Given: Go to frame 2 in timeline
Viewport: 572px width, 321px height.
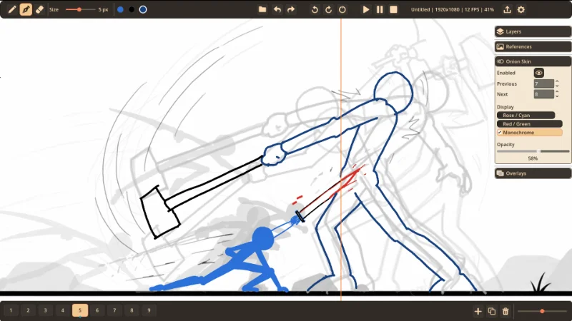Looking at the screenshot, I should tap(28, 310).
